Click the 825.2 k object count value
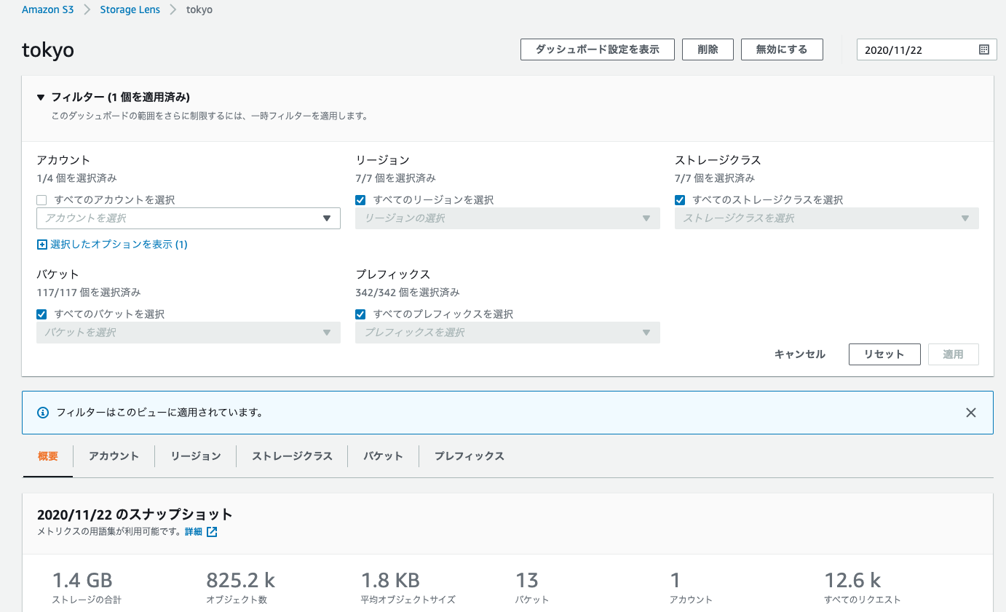 (x=241, y=581)
